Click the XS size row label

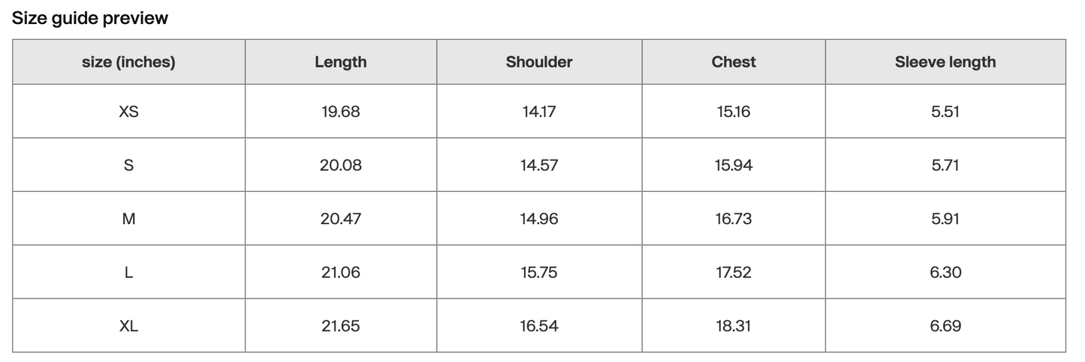pyautogui.click(x=128, y=112)
